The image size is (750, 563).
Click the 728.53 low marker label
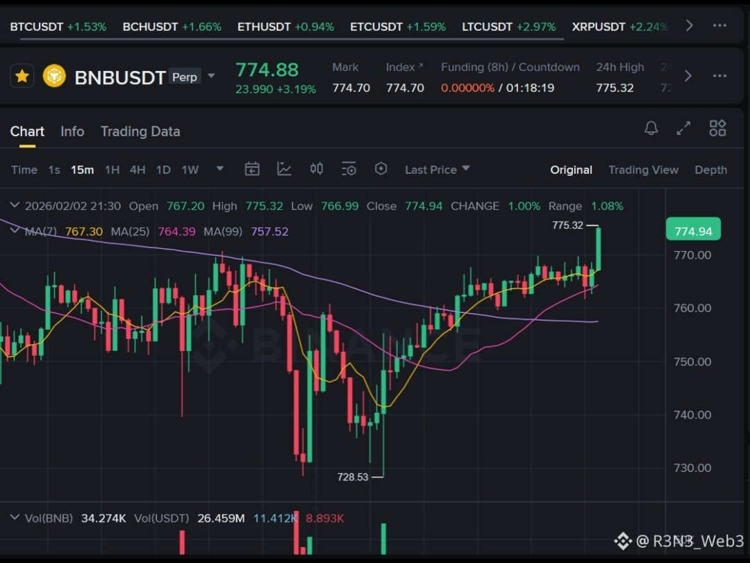click(353, 477)
